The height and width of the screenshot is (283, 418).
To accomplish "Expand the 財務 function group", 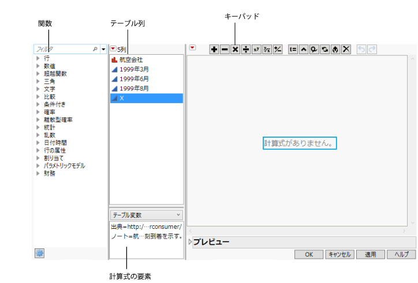I will pyautogui.click(x=38, y=173).
